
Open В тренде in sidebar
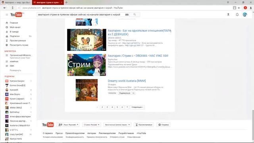click(14, 32)
